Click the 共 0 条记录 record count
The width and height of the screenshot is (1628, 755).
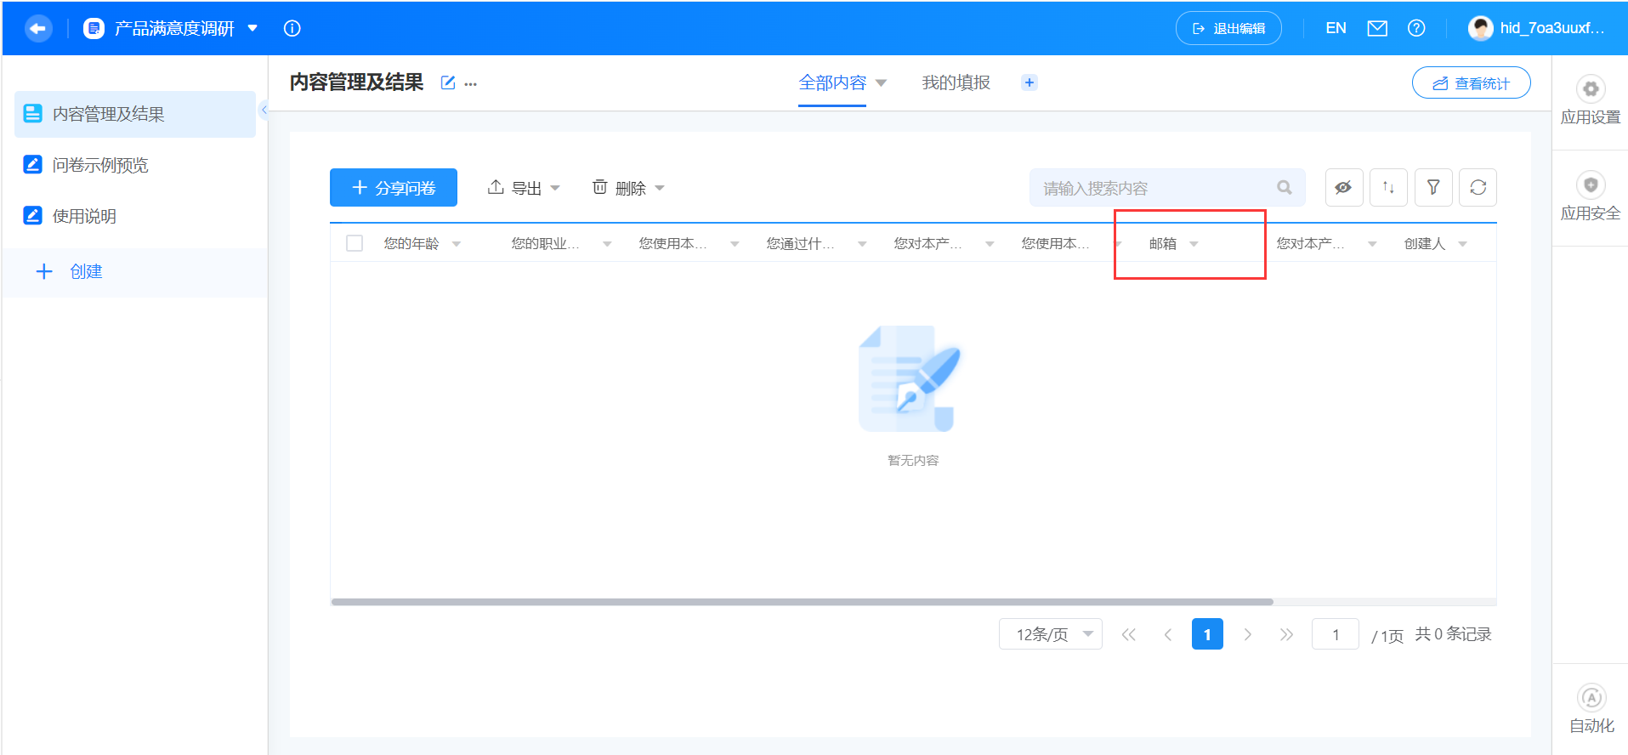point(1453,634)
